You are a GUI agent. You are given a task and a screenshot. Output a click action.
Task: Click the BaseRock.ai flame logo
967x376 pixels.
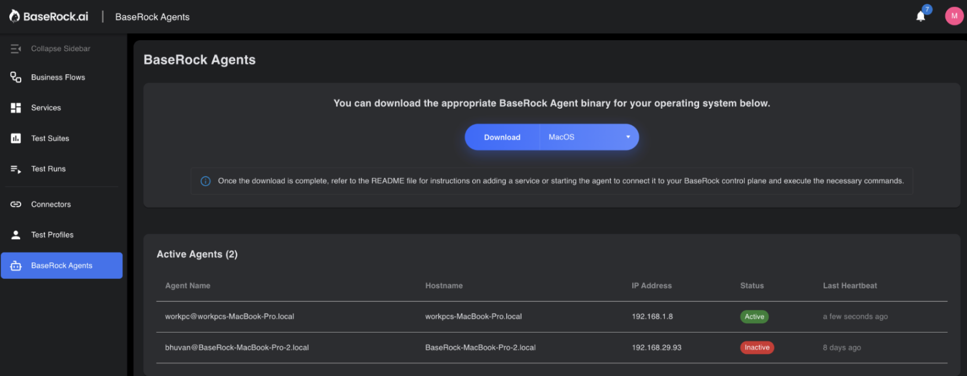tap(15, 16)
